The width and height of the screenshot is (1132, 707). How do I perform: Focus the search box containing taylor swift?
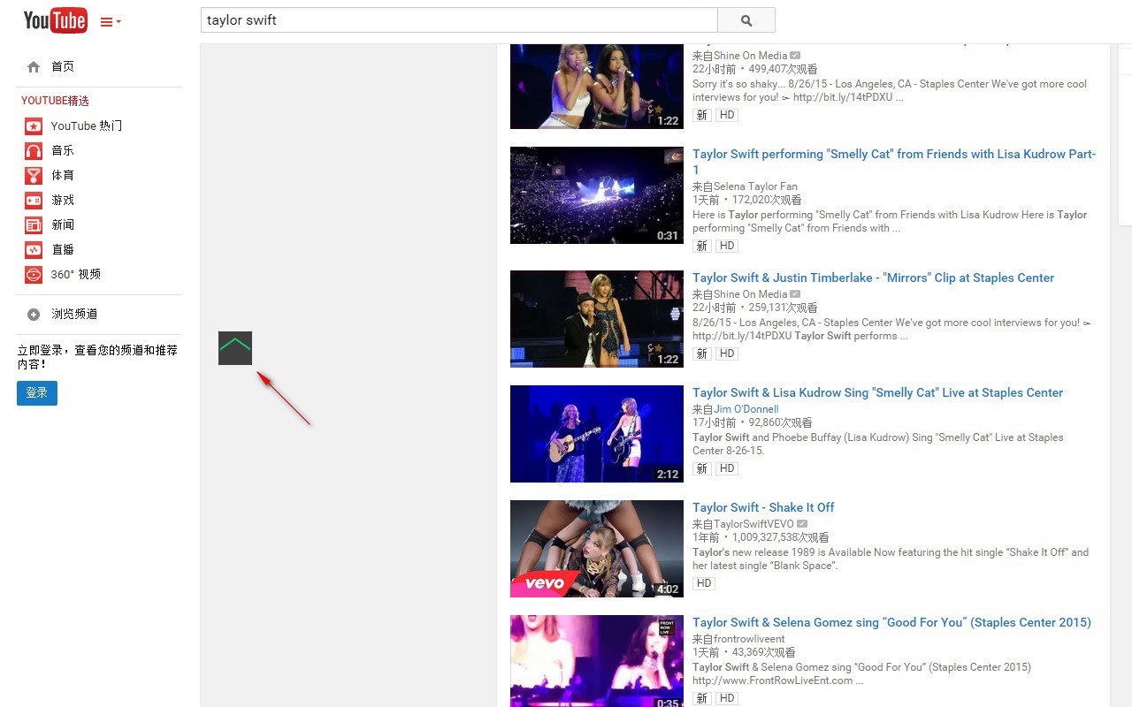tap(459, 20)
